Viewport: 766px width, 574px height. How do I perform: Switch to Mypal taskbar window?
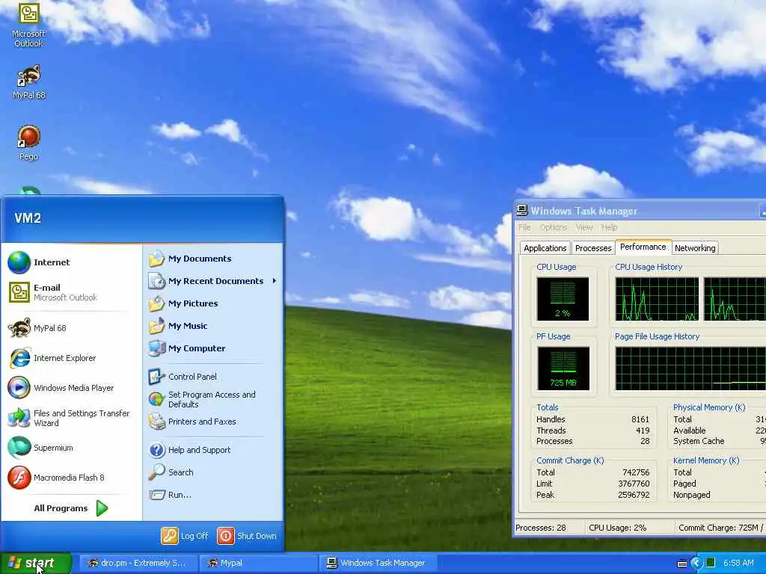(x=259, y=564)
